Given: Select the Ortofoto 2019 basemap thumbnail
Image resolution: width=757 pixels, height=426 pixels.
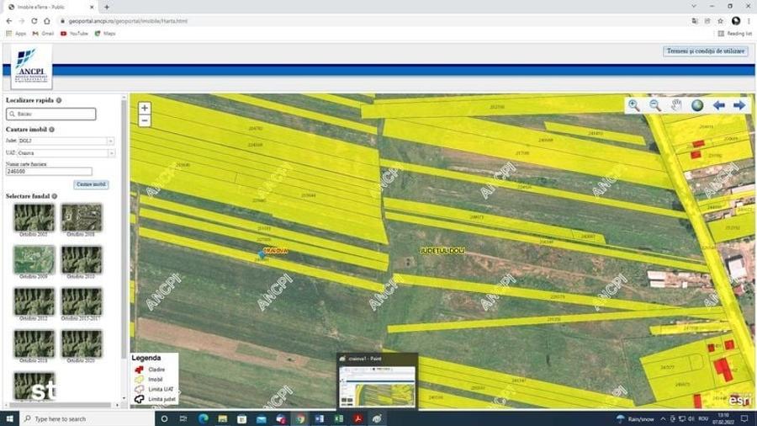Looking at the screenshot, I should pyautogui.click(x=34, y=343).
